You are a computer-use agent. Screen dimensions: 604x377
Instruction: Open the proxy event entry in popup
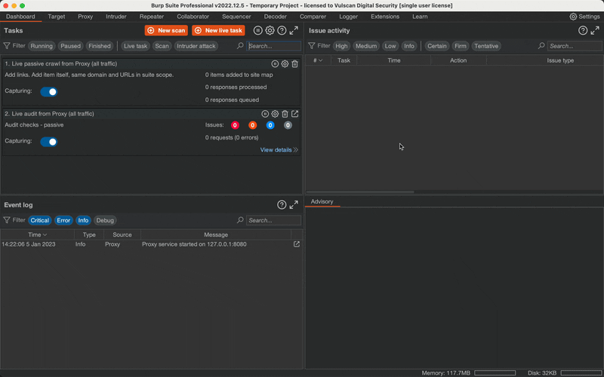coord(296,244)
